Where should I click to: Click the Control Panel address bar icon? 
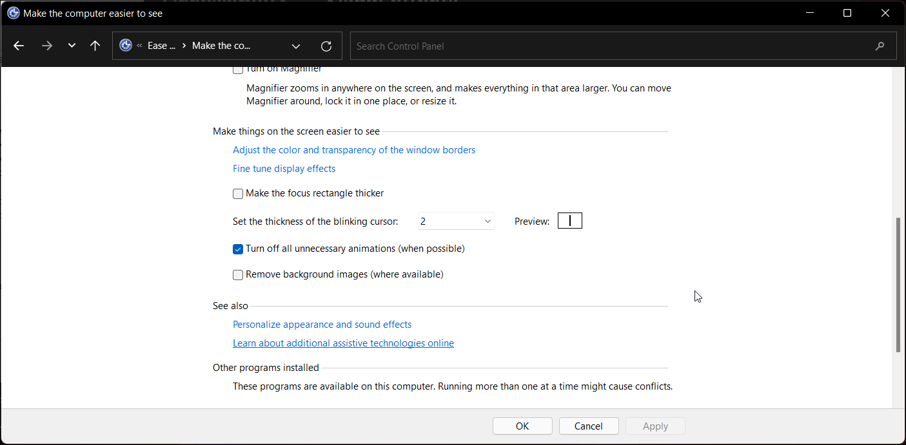pos(126,46)
